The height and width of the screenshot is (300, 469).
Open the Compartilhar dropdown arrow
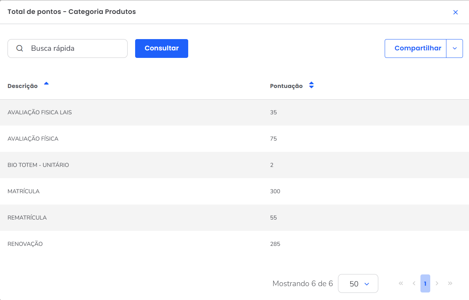[455, 48]
